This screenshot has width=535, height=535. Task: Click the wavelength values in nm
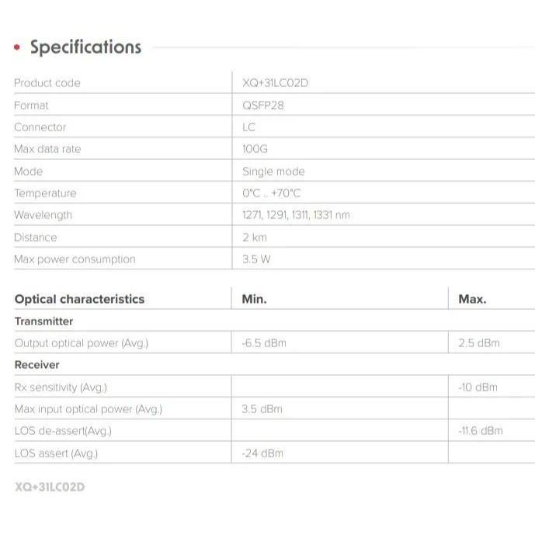(x=296, y=215)
